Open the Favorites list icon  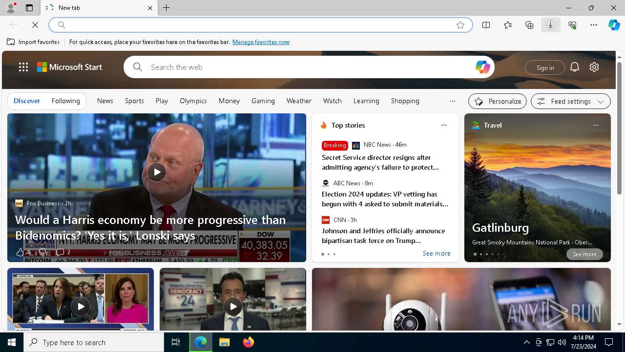point(508,25)
